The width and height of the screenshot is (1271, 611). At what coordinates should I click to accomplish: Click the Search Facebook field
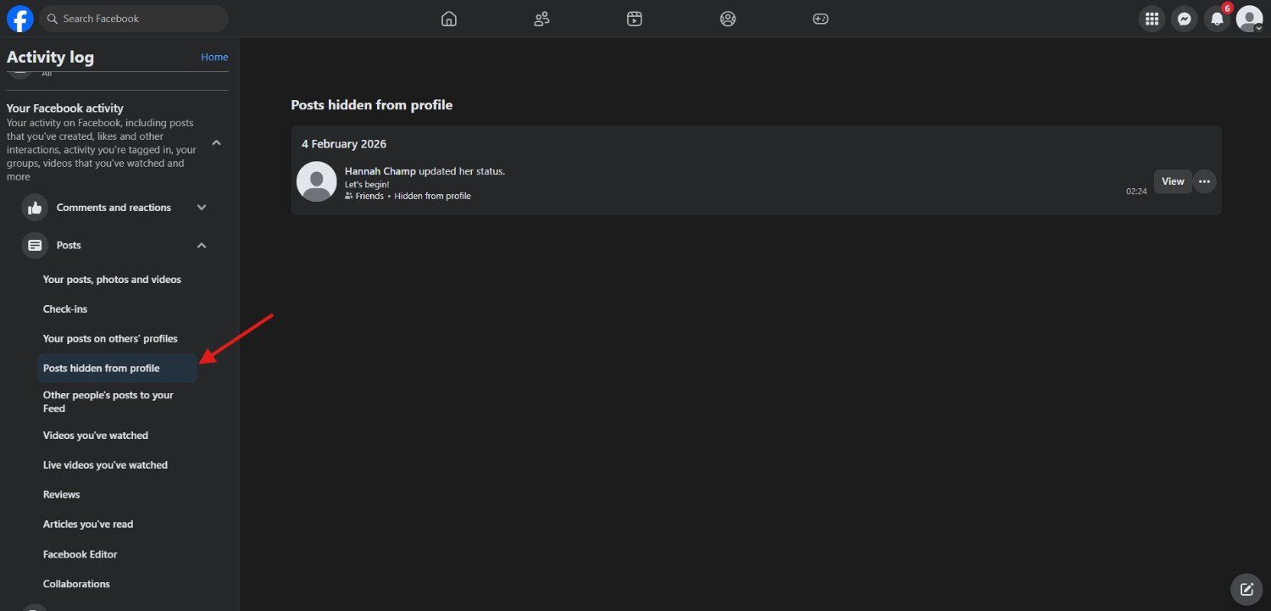pyautogui.click(x=133, y=18)
